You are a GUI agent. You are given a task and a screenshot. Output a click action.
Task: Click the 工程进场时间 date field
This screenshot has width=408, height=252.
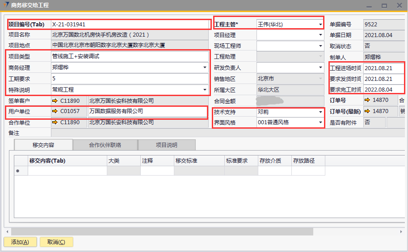point(383,68)
